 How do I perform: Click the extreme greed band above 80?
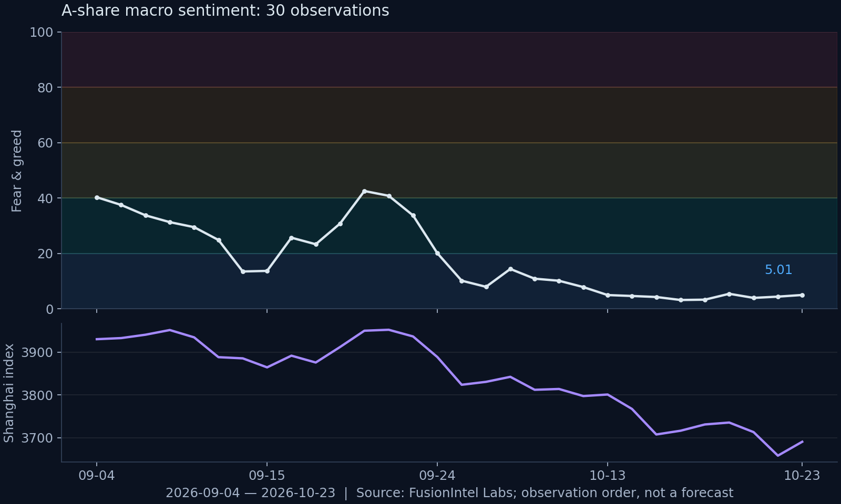coord(449,59)
